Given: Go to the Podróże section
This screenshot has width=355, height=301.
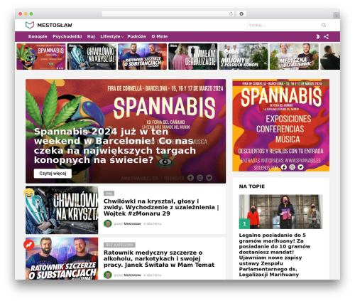Looking at the screenshot, I should 136,36.
